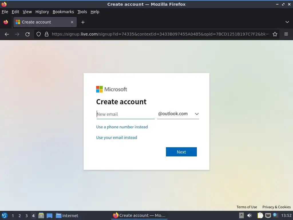Click the forward navigation arrow
293x220 pixels.
tap(17, 34)
